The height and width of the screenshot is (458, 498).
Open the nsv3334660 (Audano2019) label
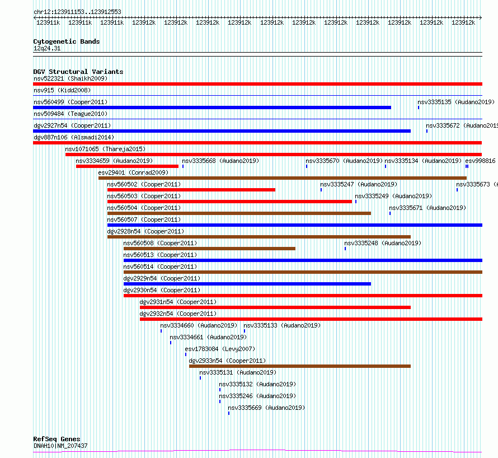tap(199, 325)
